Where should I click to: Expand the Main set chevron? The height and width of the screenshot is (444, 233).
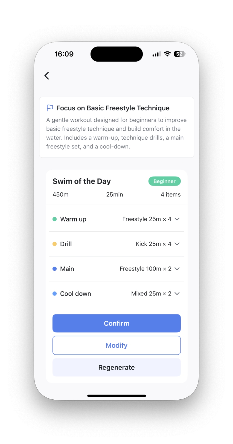177,269
